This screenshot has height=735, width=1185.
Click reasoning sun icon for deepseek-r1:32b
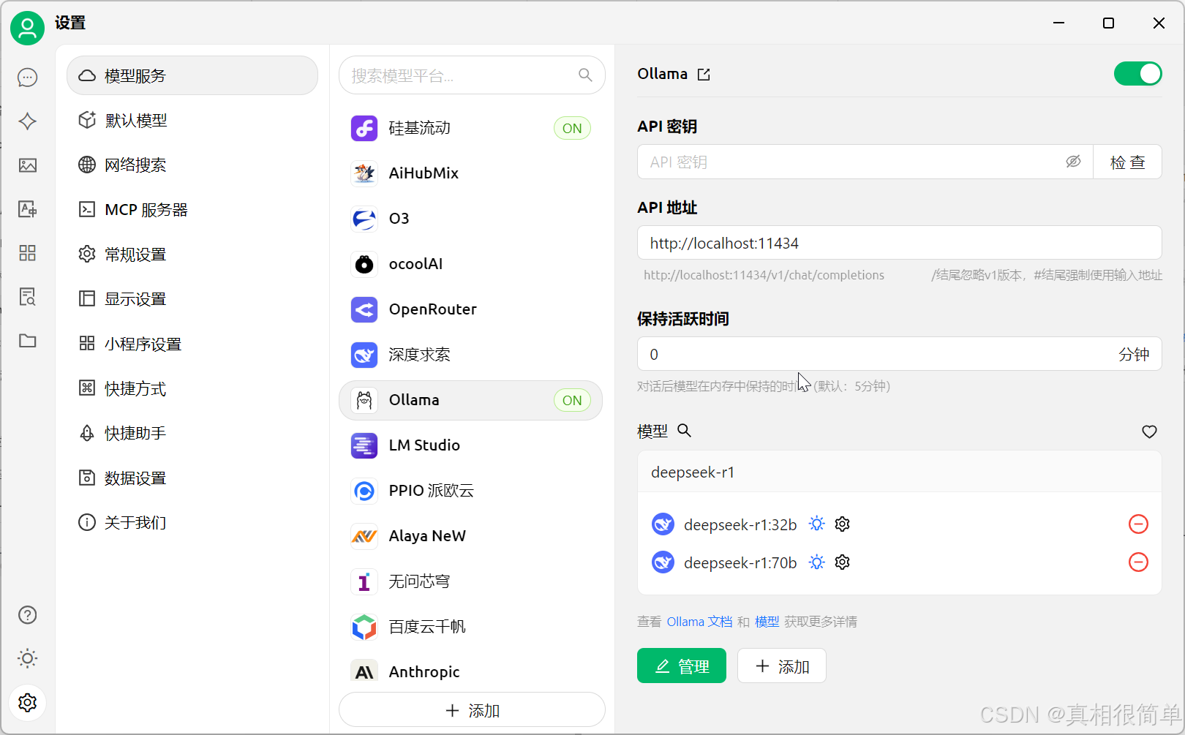[x=817, y=524]
